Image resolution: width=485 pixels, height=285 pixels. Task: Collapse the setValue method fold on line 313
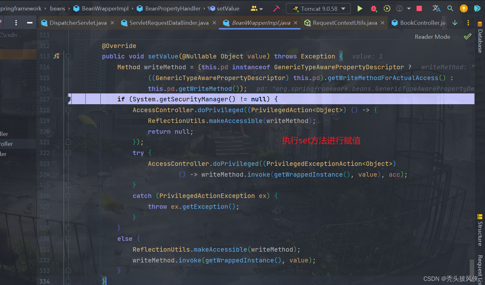68,57
